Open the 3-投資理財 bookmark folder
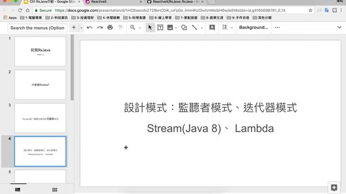The image size is (346, 194). 83,18
